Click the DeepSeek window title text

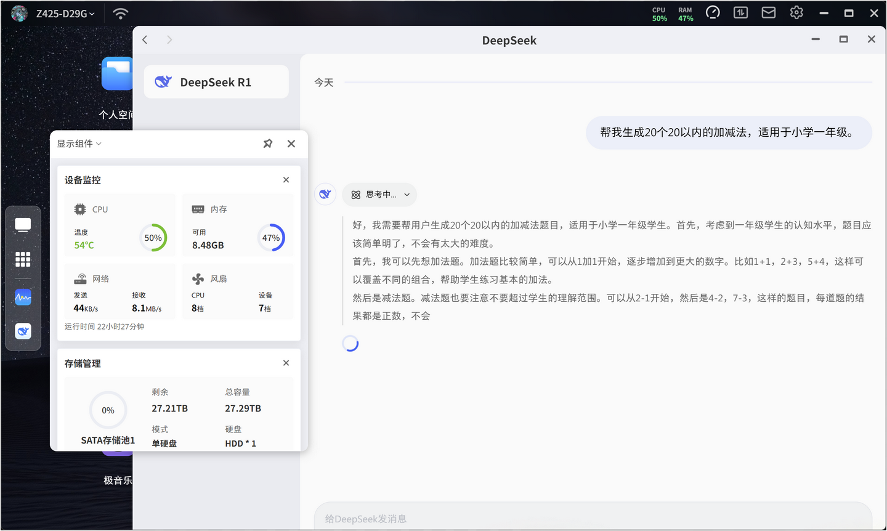[x=509, y=41]
